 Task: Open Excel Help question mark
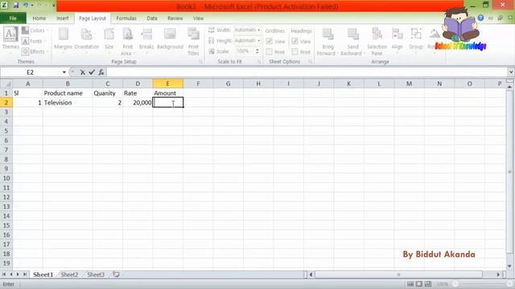[x=480, y=18]
